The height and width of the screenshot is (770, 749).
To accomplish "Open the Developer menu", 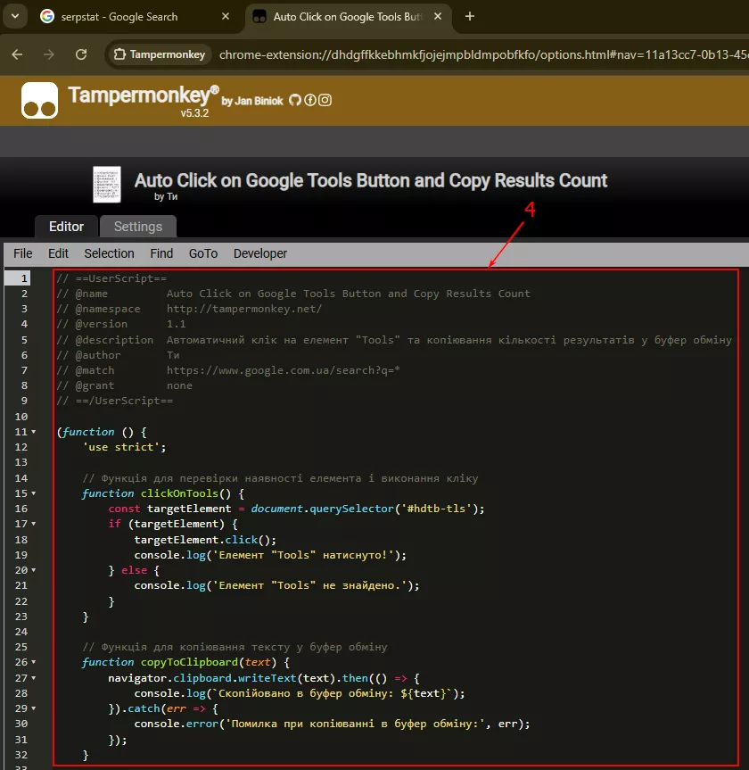I will [x=260, y=253].
